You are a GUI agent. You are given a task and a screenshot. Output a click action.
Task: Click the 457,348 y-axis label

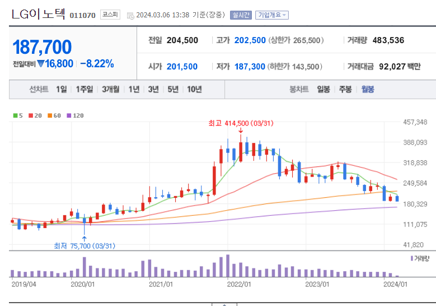[415, 122]
